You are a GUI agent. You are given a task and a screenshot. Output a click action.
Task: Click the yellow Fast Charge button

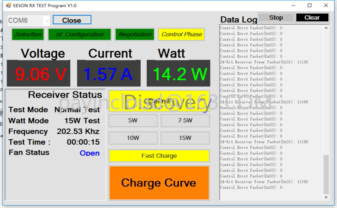(x=159, y=156)
